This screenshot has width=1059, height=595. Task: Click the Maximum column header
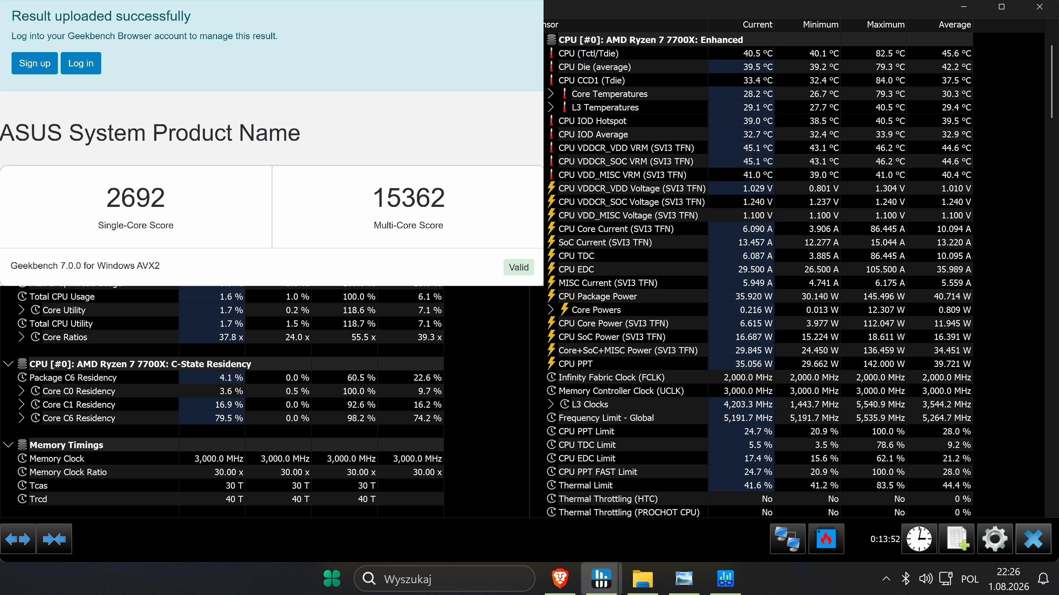[x=874, y=25]
